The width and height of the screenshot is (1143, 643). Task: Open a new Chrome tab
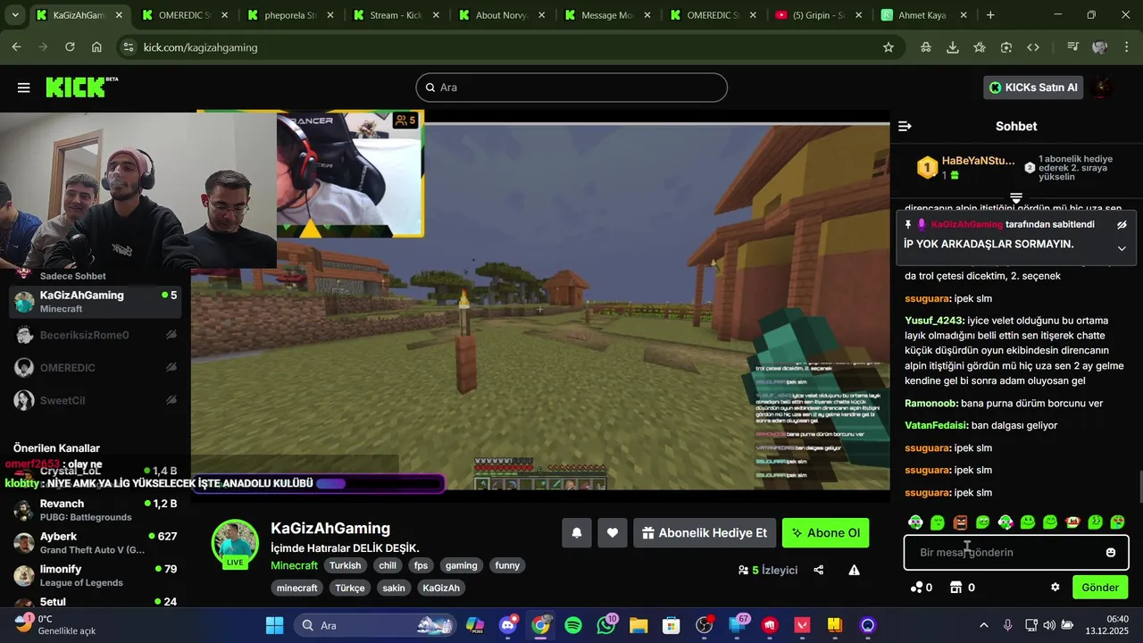click(990, 15)
